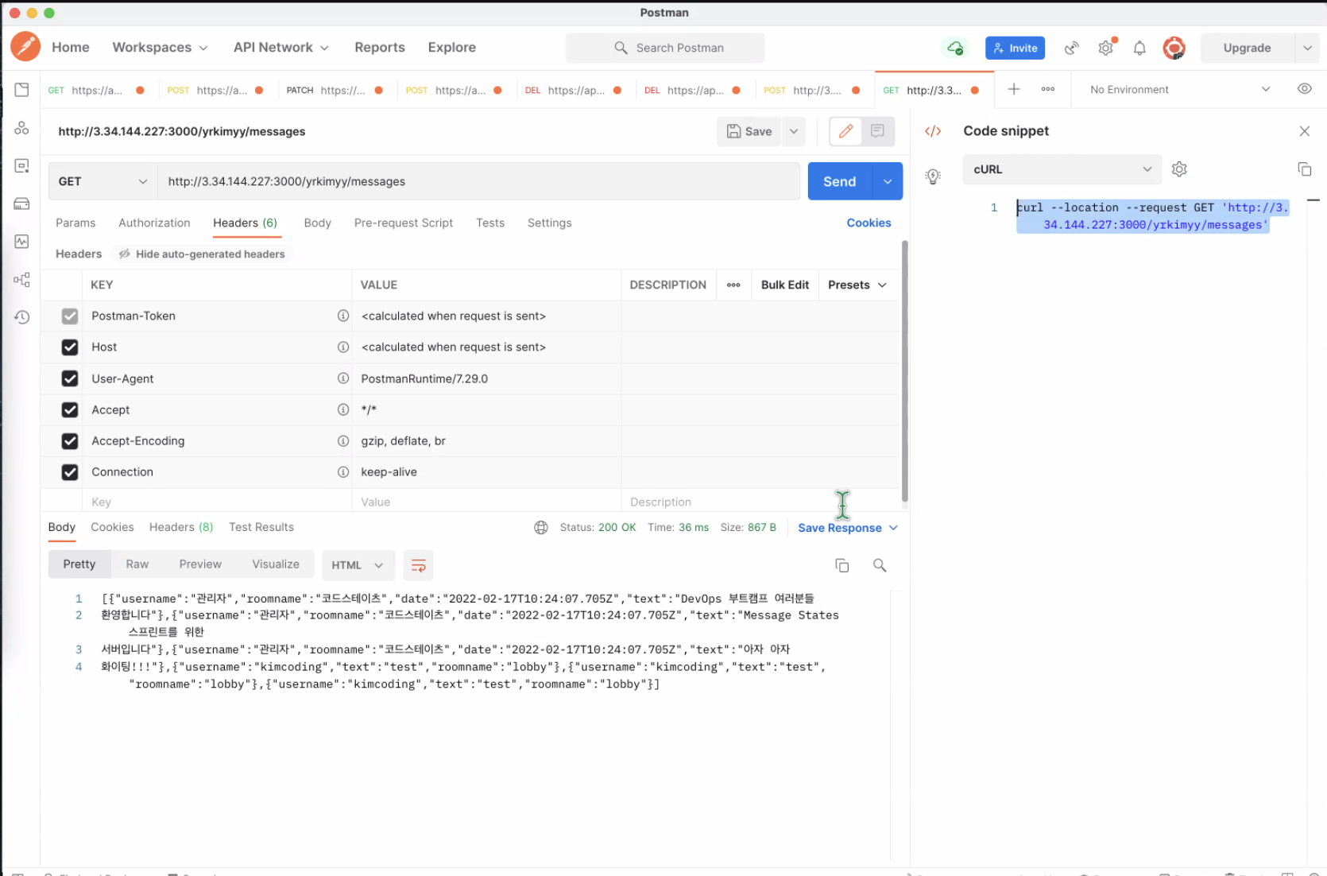1327x876 pixels.
Task: Open the HTML response format dropdown
Action: tap(358, 565)
